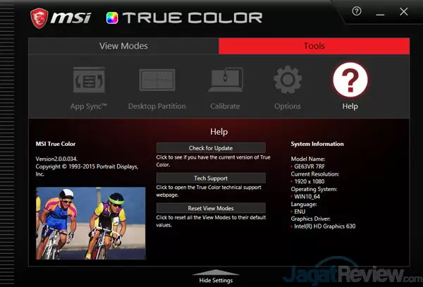Click Intel(R) HD Graphics 630 text
Viewport: 423px width, 287px height.
(x=325, y=226)
